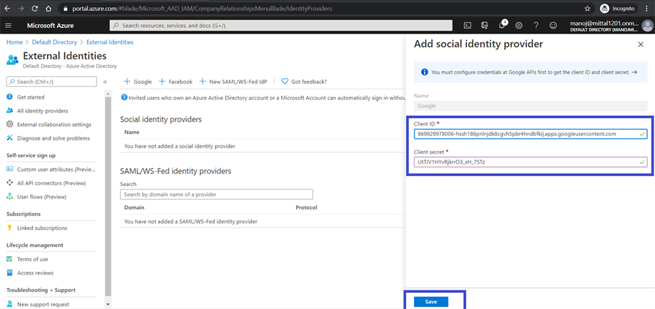Click the Client secret input field
Image resolution: width=655 pixels, height=309 pixels.
530,162
